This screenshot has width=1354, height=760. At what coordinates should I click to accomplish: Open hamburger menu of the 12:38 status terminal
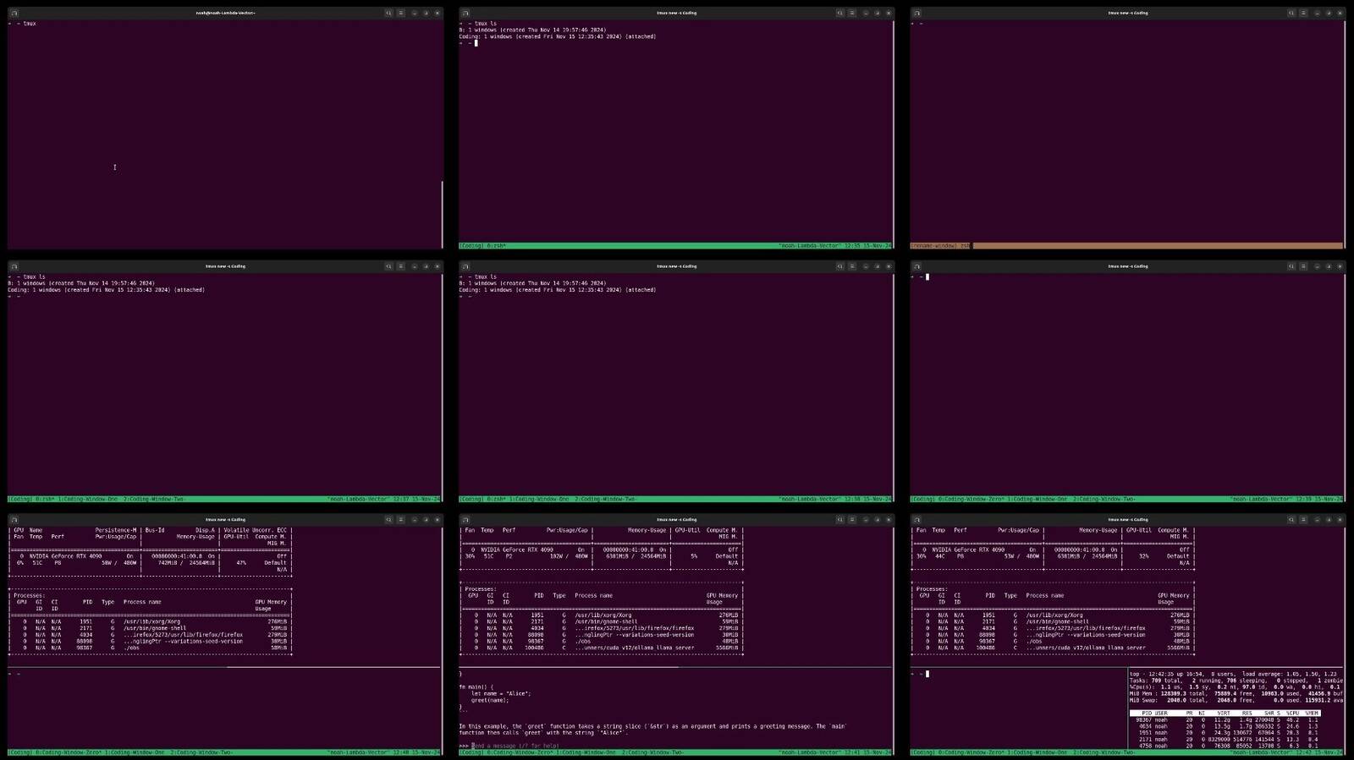click(x=852, y=266)
